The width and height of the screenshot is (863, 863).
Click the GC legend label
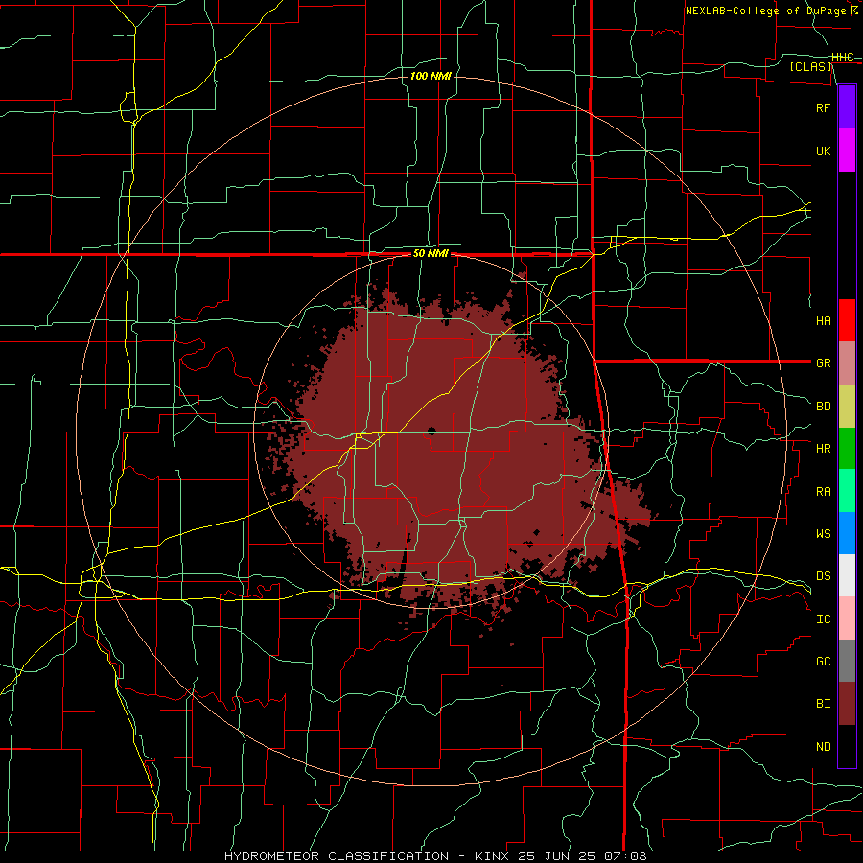[x=824, y=662]
